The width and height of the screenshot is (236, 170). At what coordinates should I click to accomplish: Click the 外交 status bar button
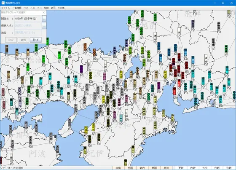(x=205, y=168)
